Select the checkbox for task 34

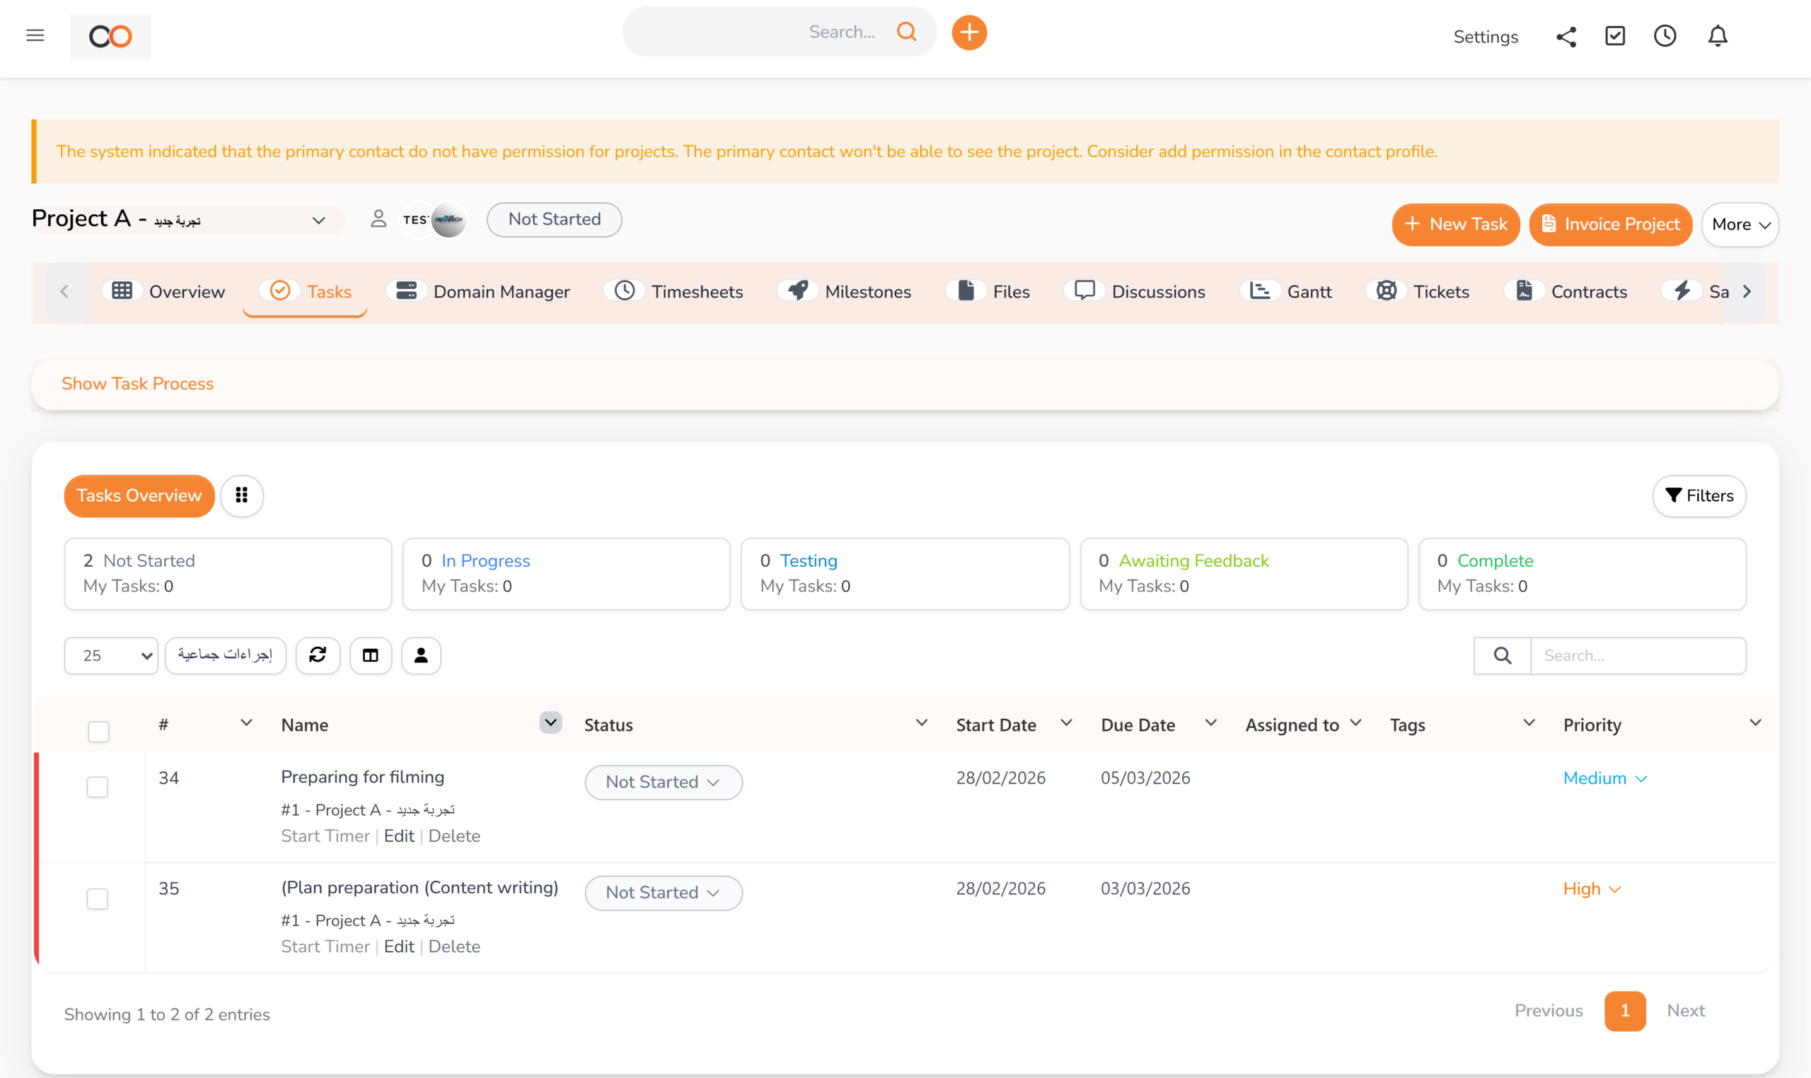pyautogui.click(x=98, y=787)
